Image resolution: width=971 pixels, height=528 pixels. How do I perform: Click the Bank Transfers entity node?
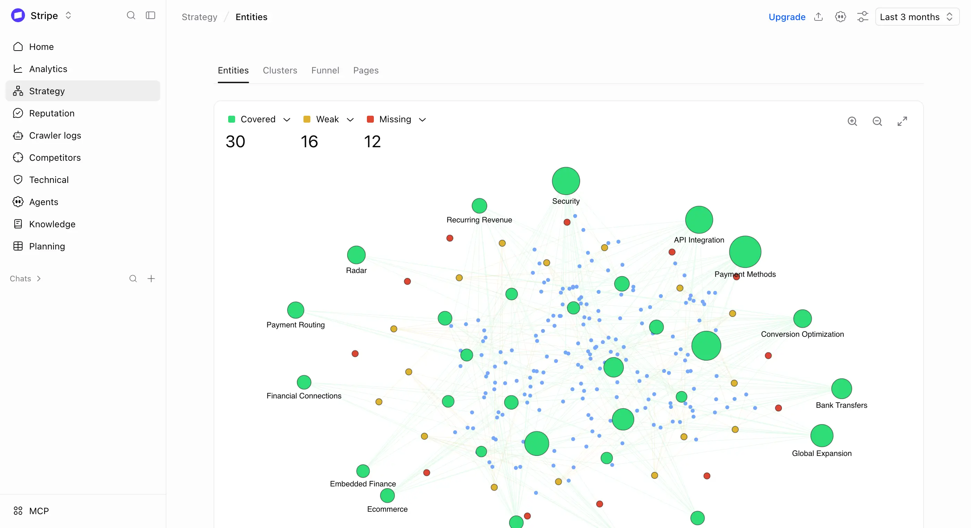(841, 389)
